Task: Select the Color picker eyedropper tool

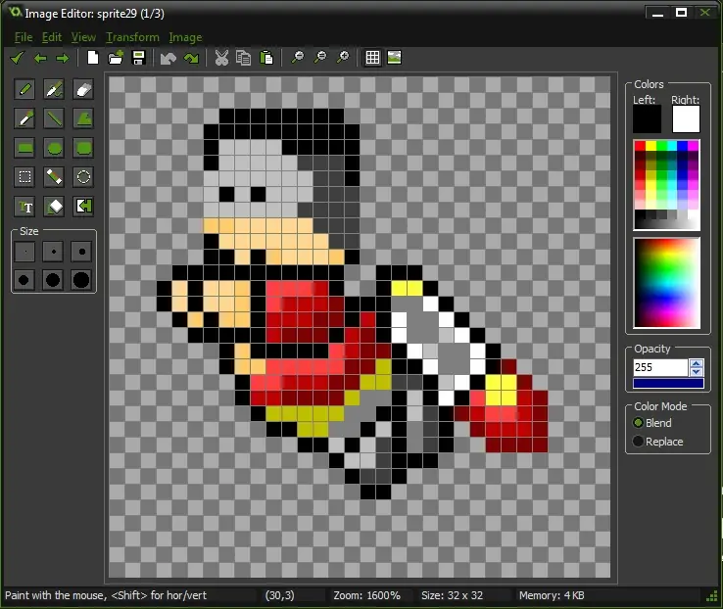Action: pyautogui.click(x=24, y=118)
